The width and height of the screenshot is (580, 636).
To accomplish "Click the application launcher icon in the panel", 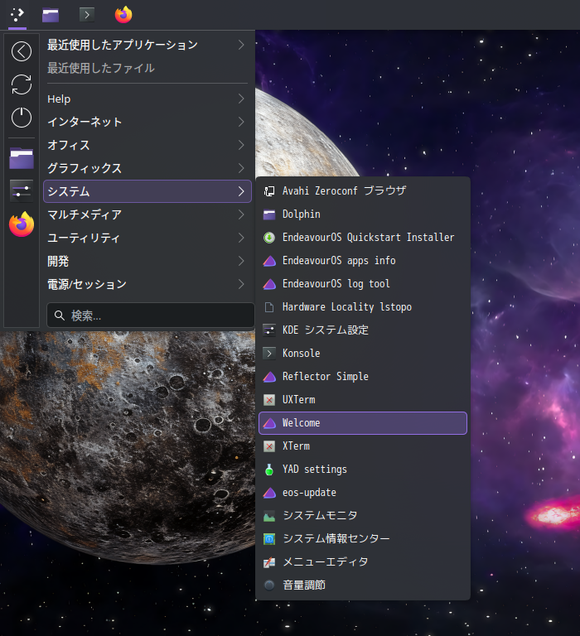I will click(x=17, y=15).
